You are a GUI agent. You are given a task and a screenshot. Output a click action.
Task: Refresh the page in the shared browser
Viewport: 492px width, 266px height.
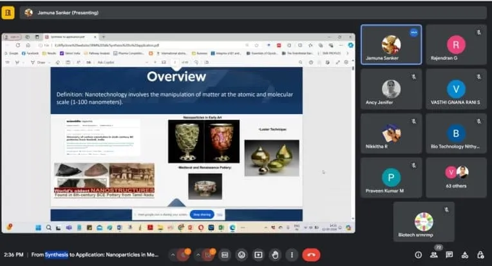[18, 45]
